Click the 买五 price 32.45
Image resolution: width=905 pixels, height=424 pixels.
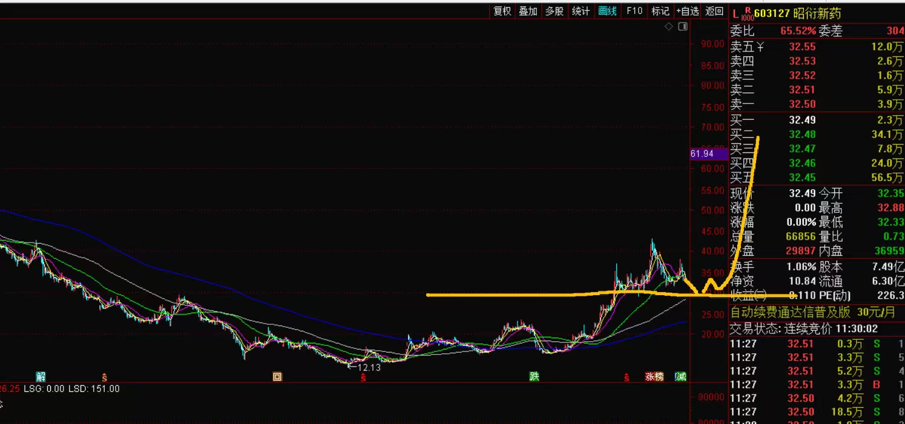pyautogui.click(x=802, y=178)
